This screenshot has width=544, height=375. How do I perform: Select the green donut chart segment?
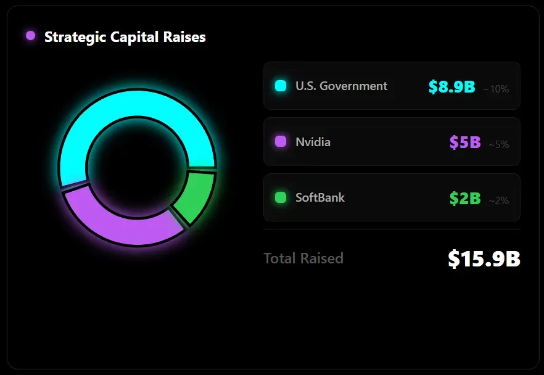click(196, 196)
